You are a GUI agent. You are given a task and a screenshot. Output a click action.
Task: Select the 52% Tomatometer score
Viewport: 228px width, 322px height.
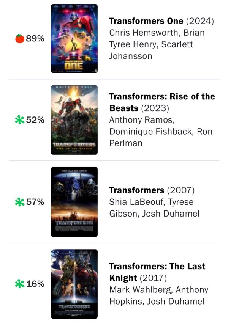tap(35, 120)
